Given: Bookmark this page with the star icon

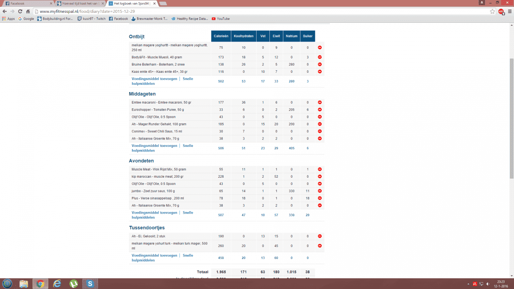Looking at the screenshot, I should pos(493,12).
